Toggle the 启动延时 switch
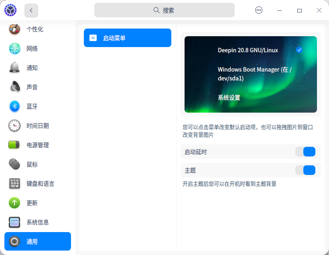This screenshot has width=329, height=255. tap(305, 152)
